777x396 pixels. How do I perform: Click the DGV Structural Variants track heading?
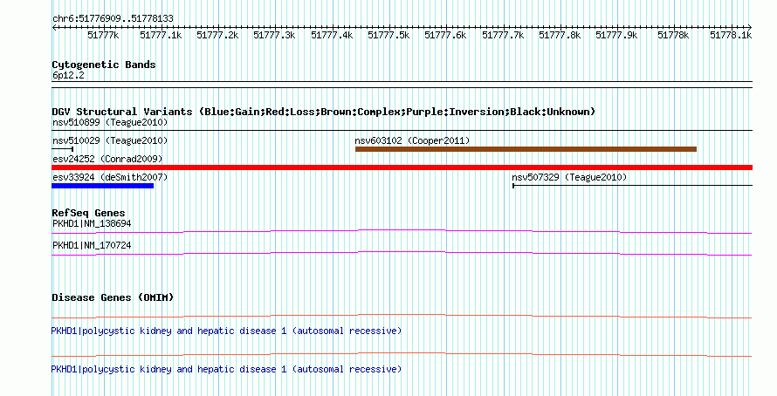pos(324,112)
